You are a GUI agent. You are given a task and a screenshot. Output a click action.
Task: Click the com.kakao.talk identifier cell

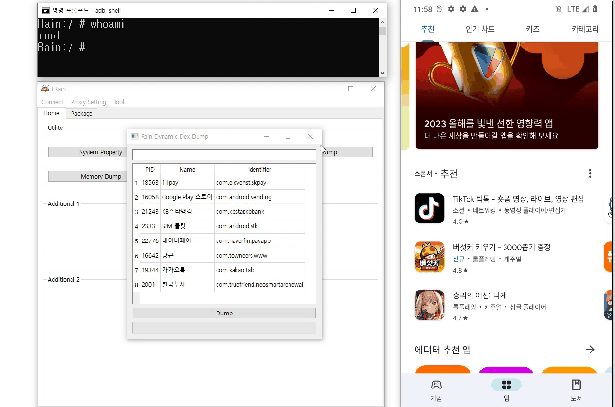(x=259, y=270)
